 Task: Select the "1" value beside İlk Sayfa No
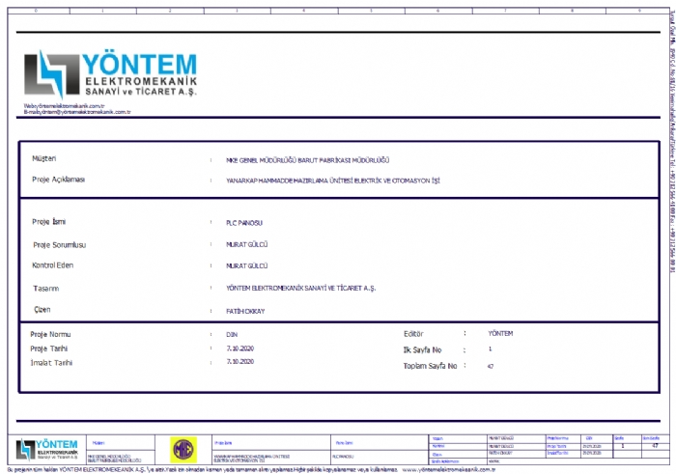pos(490,349)
